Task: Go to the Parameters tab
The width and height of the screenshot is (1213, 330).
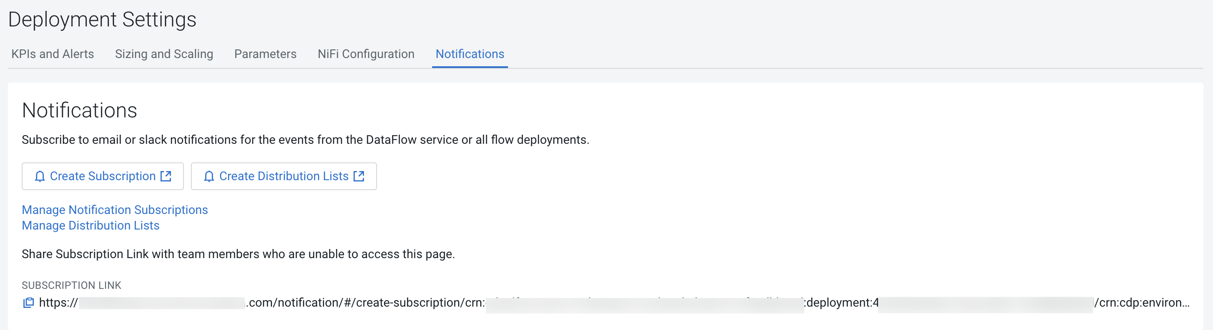Action: click(x=265, y=54)
